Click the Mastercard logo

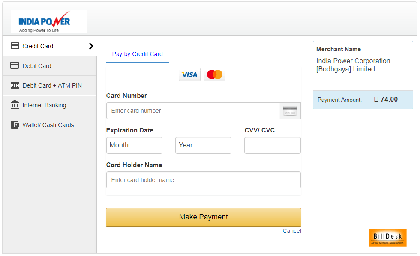tap(215, 74)
